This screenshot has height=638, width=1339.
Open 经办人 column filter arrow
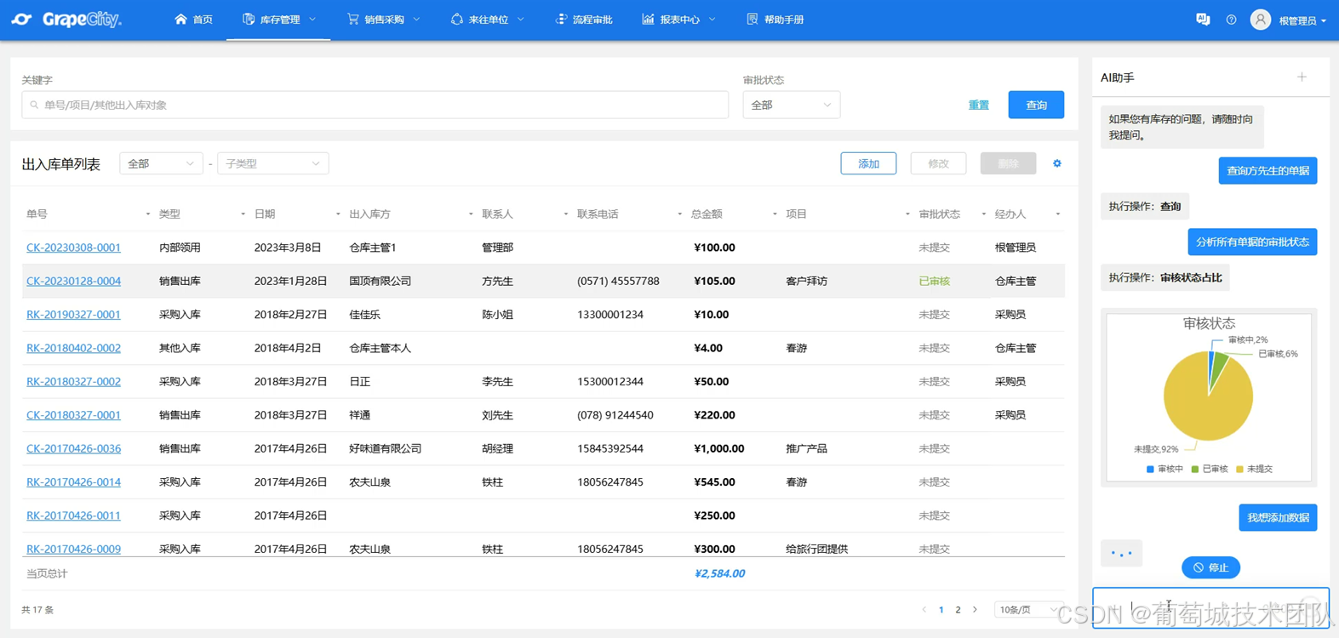click(x=1058, y=214)
